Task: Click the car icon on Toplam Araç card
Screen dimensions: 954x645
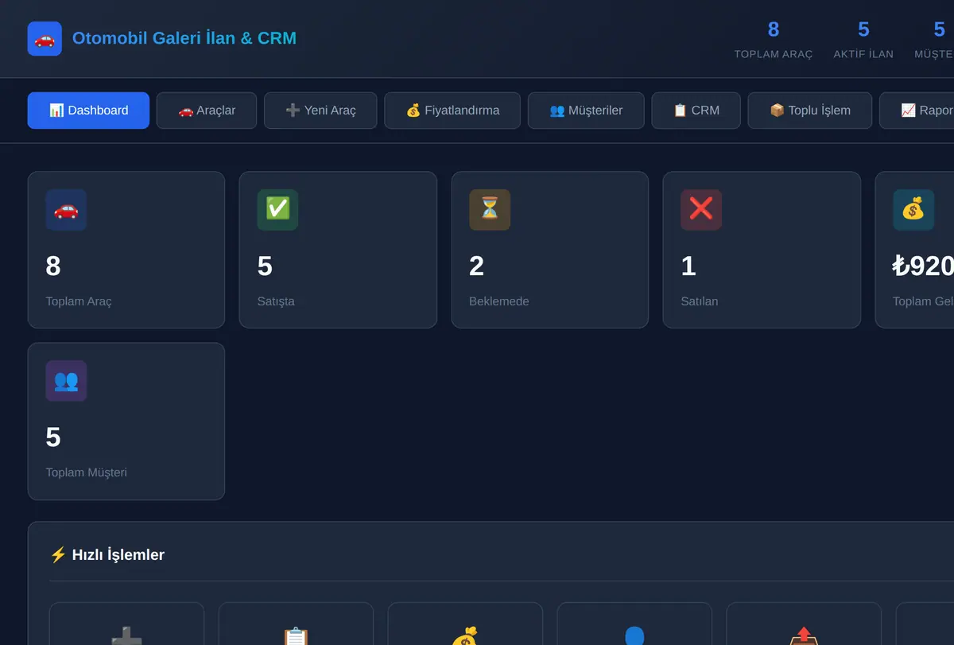Action: click(x=66, y=210)
